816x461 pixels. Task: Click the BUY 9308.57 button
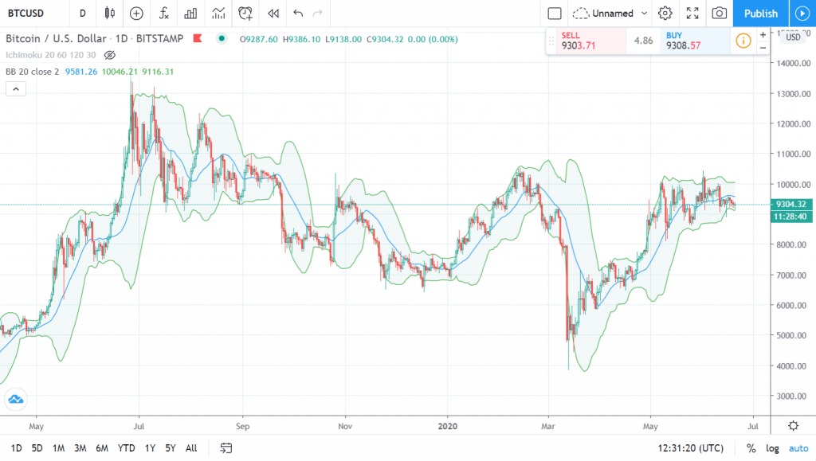(695, 41)
